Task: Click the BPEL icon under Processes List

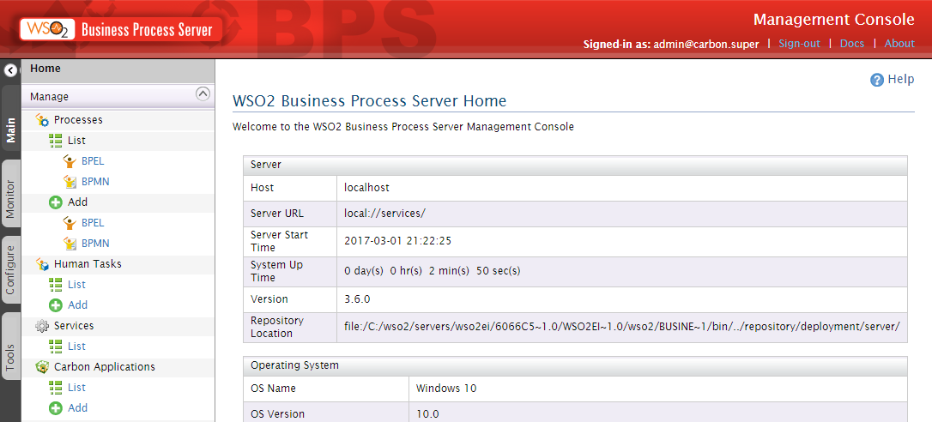Action: click(70, 161)
